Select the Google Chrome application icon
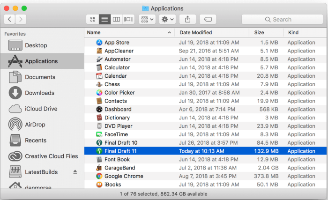Image resolution: width=328 pixels, height=200 pixels. point(99,176)
